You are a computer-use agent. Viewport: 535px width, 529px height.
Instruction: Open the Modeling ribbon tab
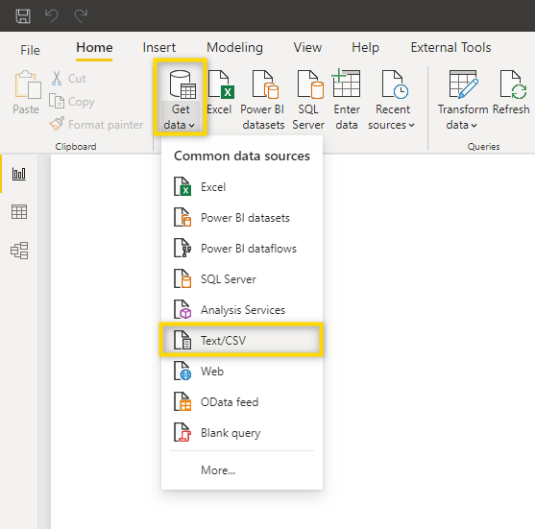click(x=234, y=47)
